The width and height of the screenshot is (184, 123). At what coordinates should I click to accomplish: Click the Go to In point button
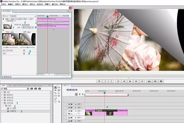pyautogui.click(x=119, y=81)
